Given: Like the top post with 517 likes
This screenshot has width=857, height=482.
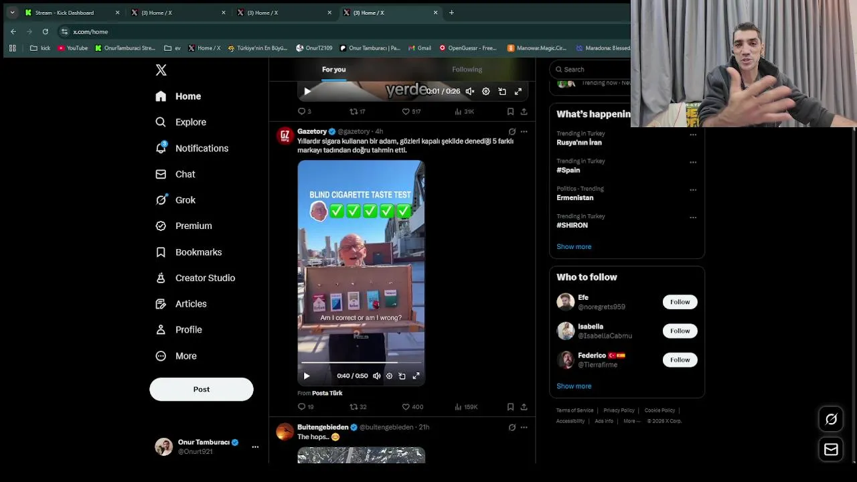Looking at the screenshot, I should click(411, 112).
